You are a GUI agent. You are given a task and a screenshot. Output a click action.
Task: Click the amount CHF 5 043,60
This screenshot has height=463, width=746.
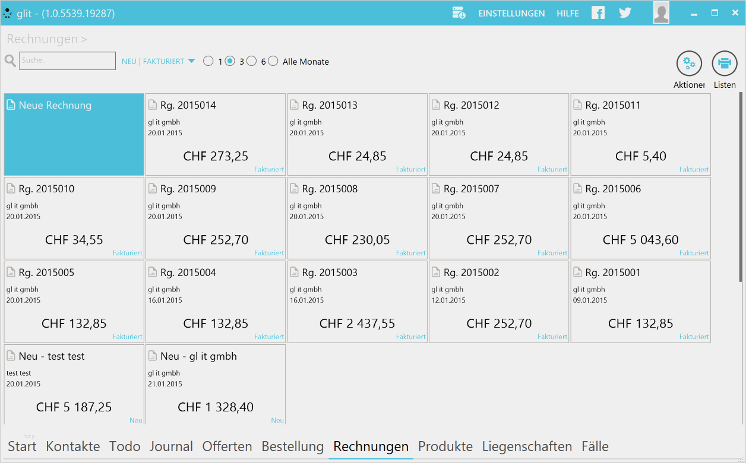click(x=641, y=240)
